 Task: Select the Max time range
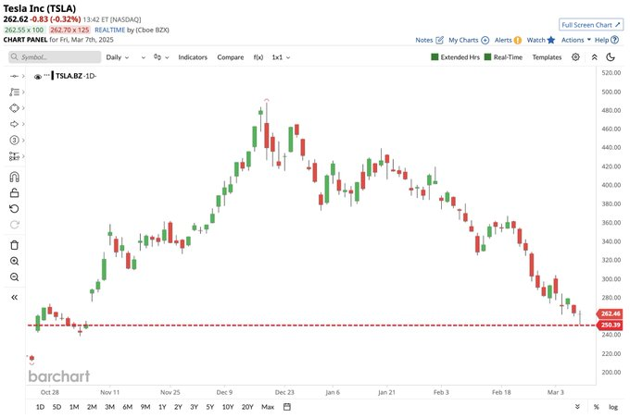click(268, 407)
